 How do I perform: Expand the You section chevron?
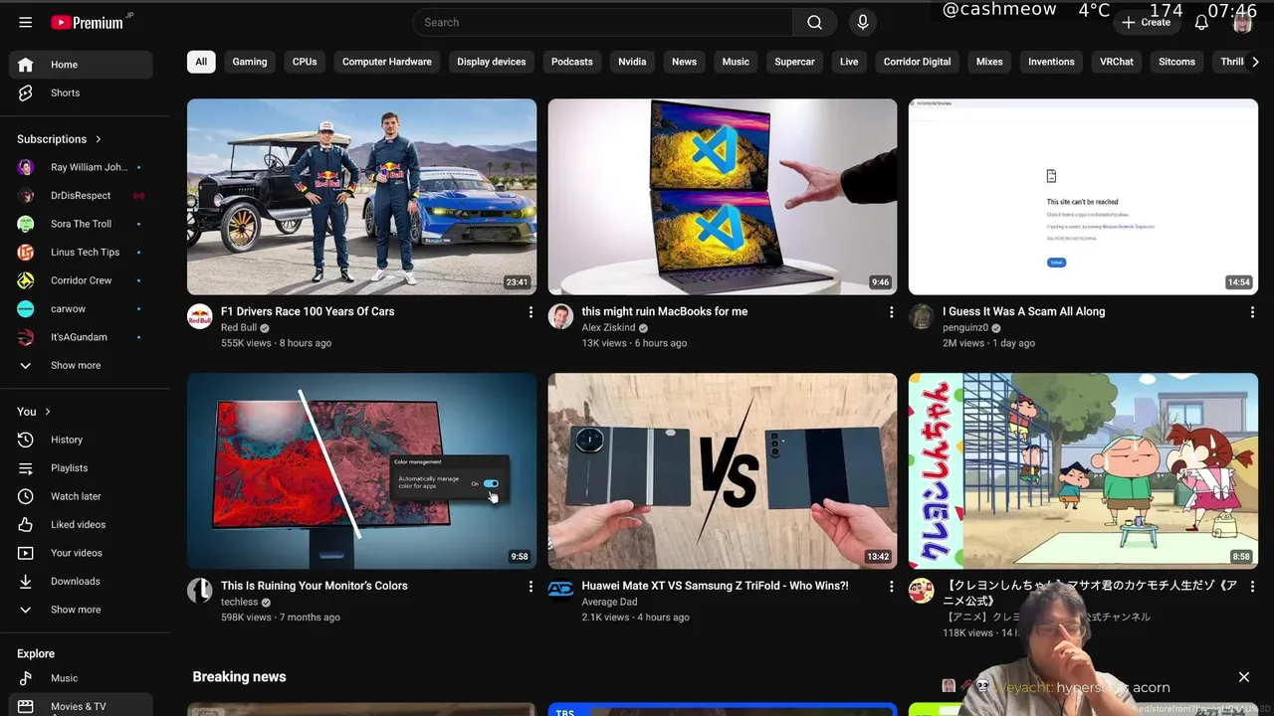tap(47, 412)
